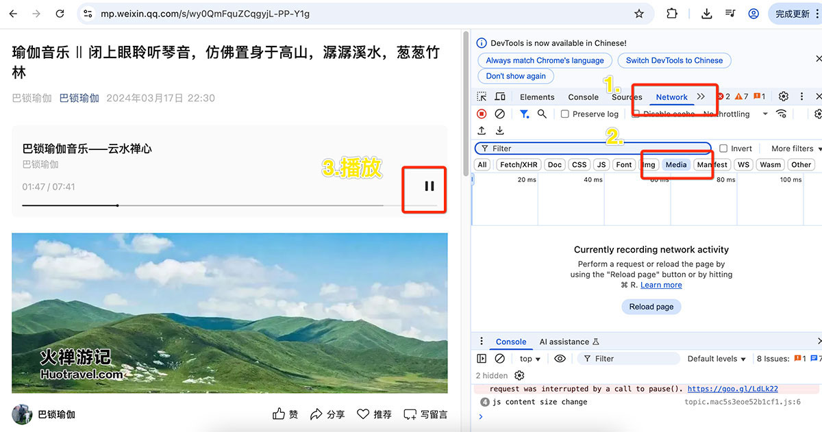Open the No throttling dropdown
This screenshot has width=822, height=432.
click(730, 114)
